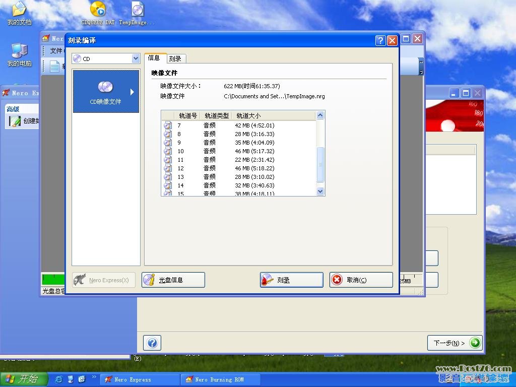Click the track list scrollbar thumb
Viewport: 516px width, 387px height.
click(320, 165)
